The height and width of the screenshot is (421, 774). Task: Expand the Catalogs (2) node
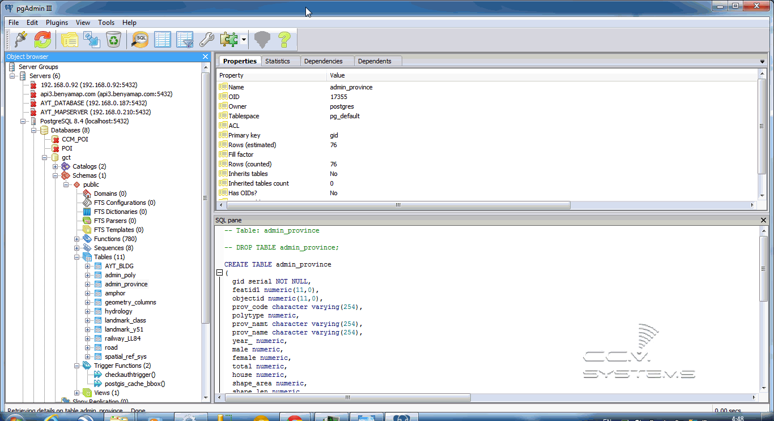click(x=56, y=166)
